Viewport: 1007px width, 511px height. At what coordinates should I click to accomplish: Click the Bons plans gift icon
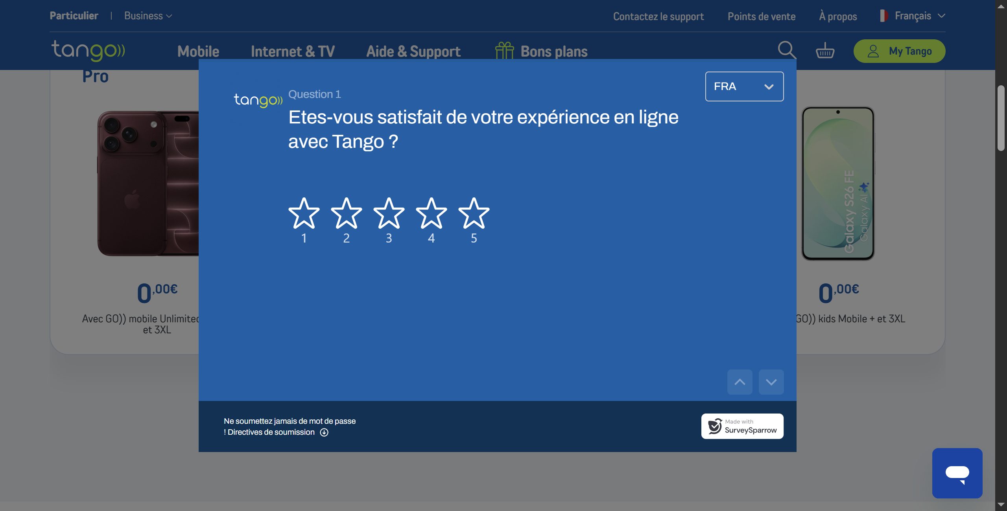pos(505,51)
